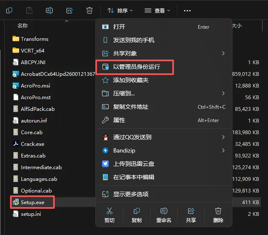268x235 pixels.
Task: Click the expand icon beside 显示更多选项
Action: point(105,194)
